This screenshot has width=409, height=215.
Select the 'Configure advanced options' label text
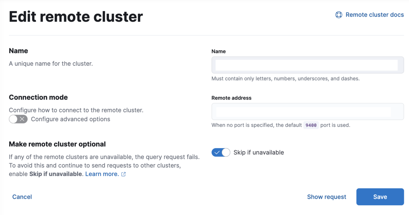(71, 119)
